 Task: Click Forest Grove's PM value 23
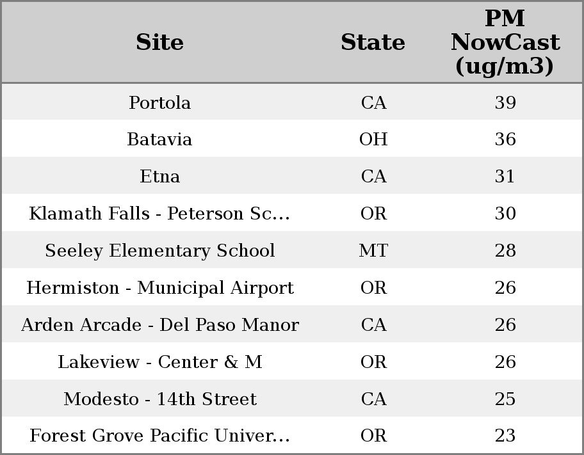tap(505, 436)
